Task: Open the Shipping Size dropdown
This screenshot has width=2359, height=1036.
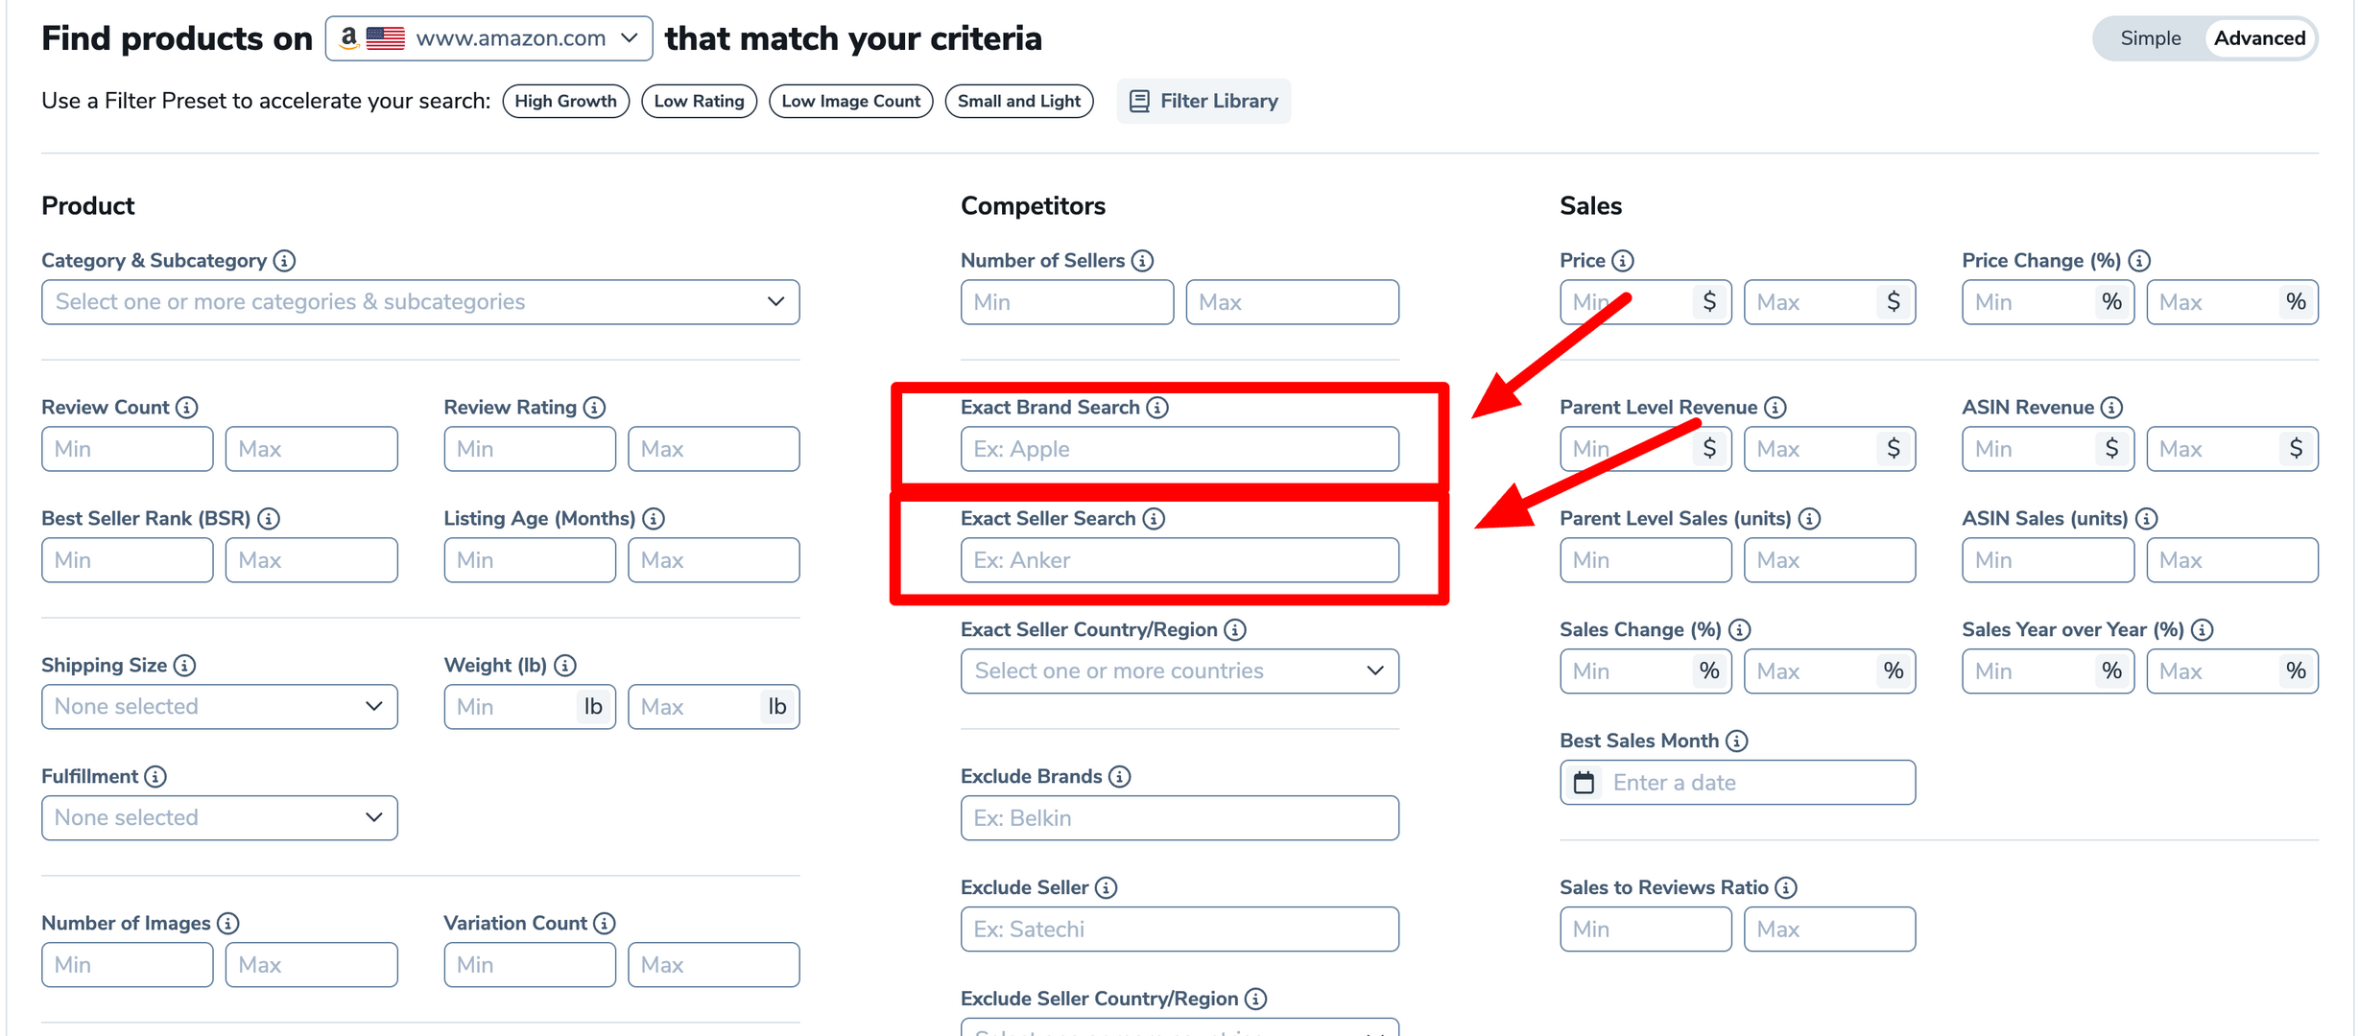Action: pos(219,707)
